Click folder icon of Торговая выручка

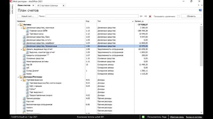(24, 80)
